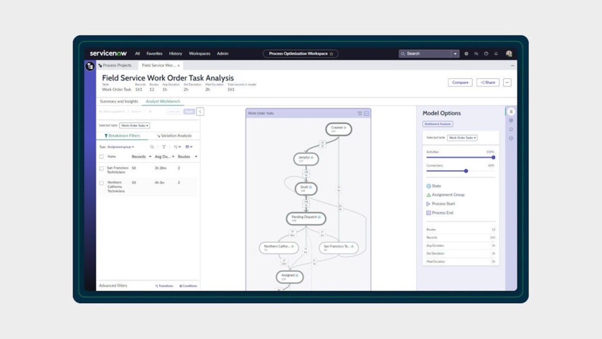
Task: Click the more options button beside Share
Action: tap(507, 82)
